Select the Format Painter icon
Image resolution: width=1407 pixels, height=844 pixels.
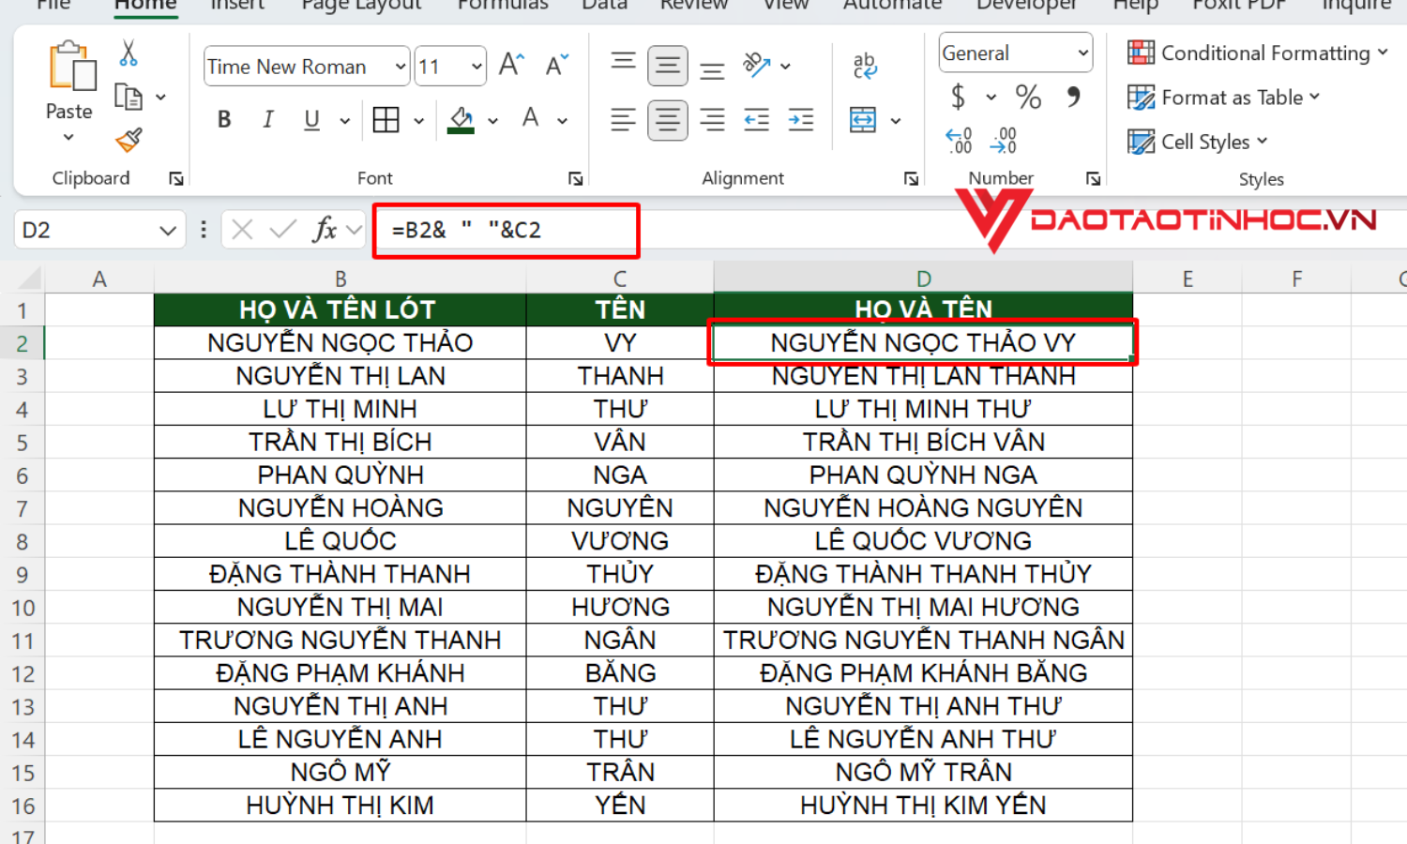(x=128, y=141)
